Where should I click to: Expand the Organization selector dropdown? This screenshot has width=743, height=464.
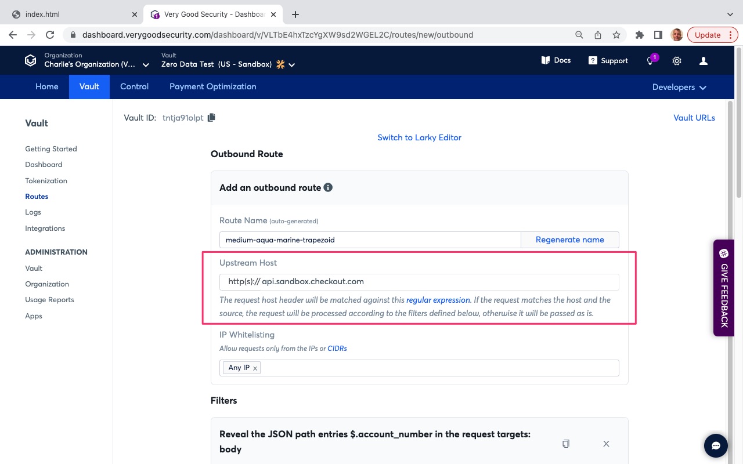point(146,65)
